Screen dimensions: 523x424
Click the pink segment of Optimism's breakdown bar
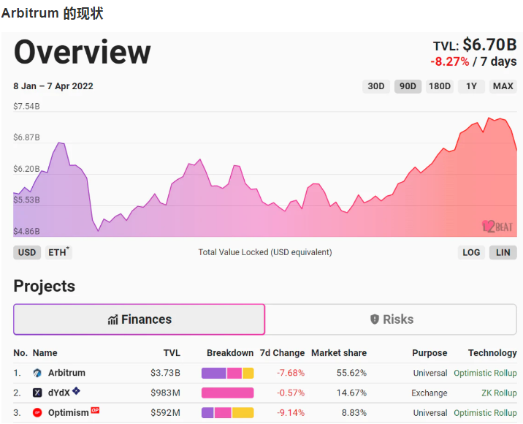click(x=223, y=413)
